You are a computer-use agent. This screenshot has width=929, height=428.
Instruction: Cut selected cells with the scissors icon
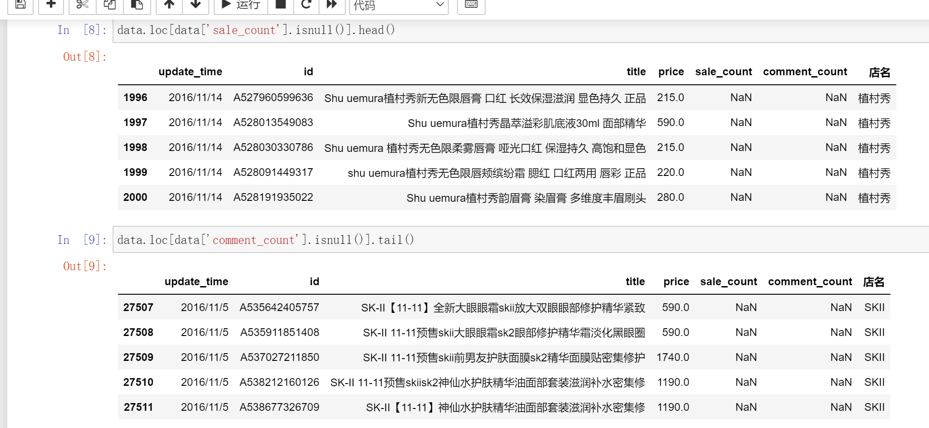click(82, 5)
